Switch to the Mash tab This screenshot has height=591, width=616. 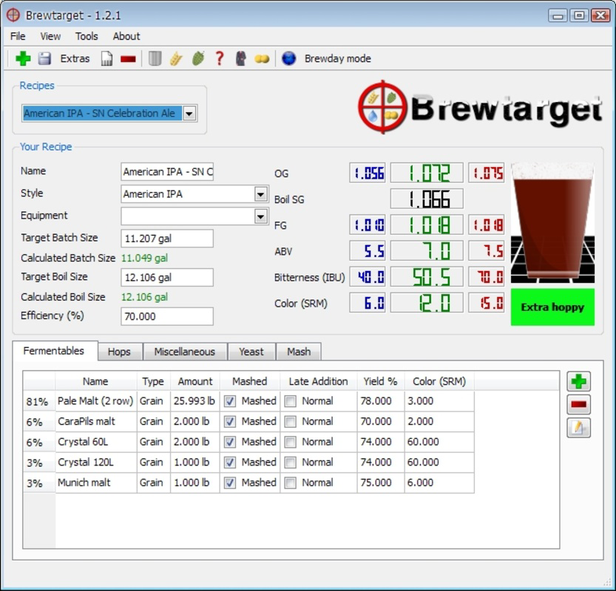click(x=299, y=352)
